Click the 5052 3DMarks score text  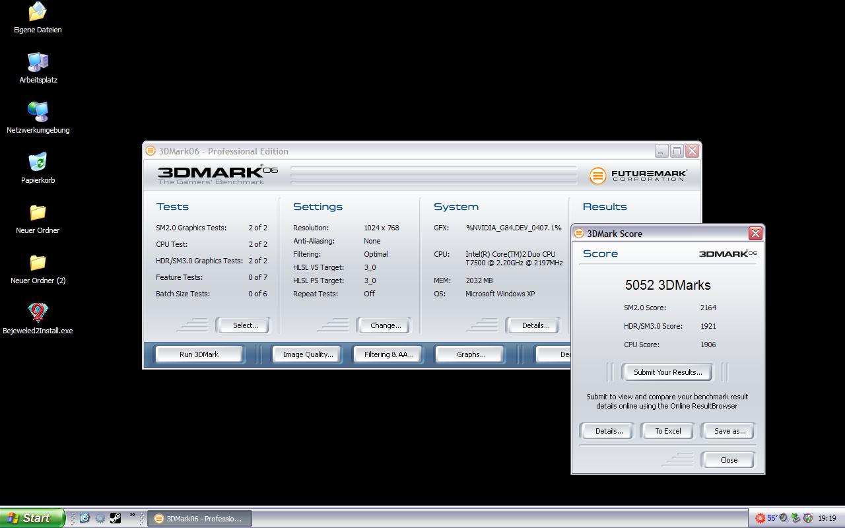point(667,285)
